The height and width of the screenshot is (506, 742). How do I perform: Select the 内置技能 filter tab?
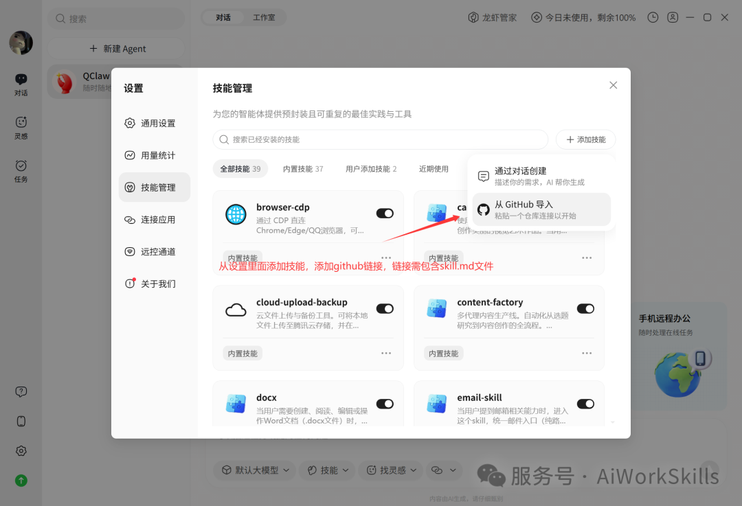303,168
